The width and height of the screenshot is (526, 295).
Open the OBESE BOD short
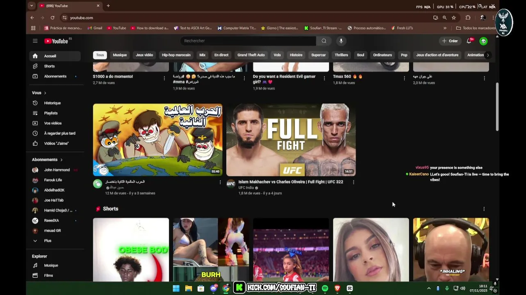point(131,250)
